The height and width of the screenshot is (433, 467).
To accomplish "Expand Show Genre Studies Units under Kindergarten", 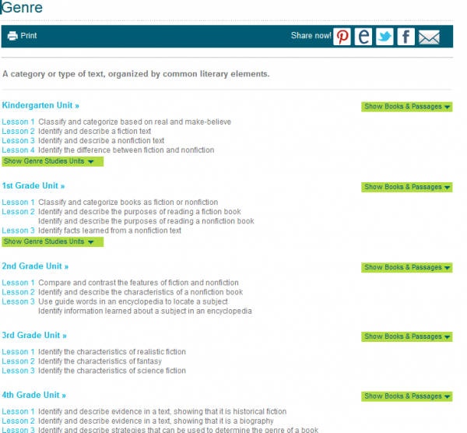I will coord(52,161).
